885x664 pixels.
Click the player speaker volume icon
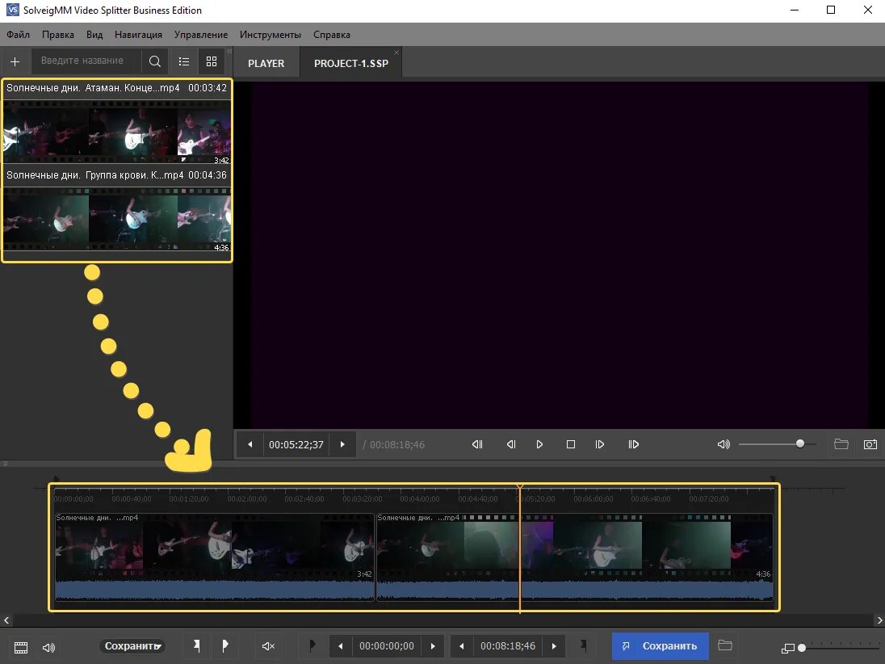[724, 444]
